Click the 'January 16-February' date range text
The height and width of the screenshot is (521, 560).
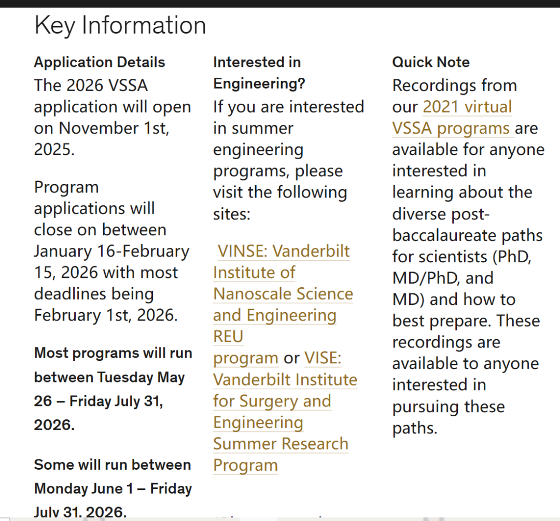(x=111, y=251)
